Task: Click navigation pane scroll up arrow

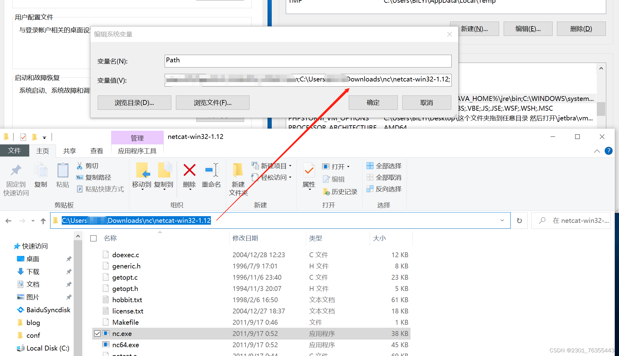Action: [78, 236]
